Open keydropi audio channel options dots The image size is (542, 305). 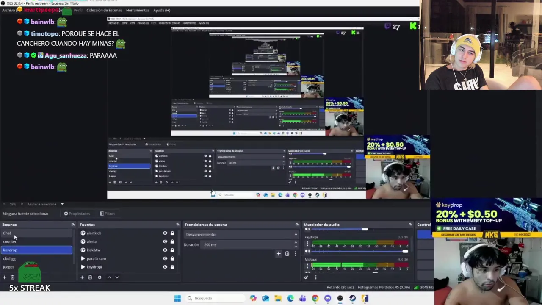[x=307, y=244]
